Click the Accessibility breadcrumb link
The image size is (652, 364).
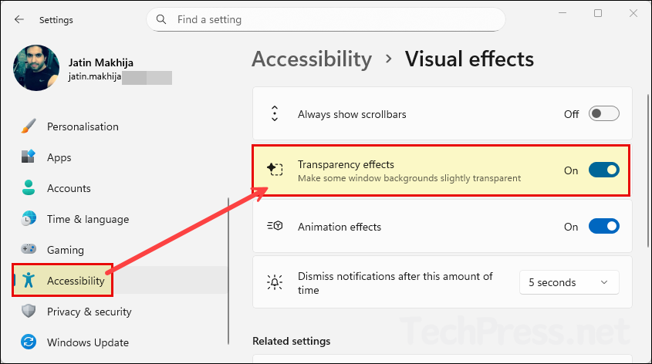312,59
